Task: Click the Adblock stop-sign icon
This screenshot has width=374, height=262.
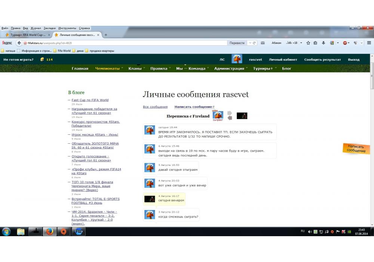Action: click(345, 43)
